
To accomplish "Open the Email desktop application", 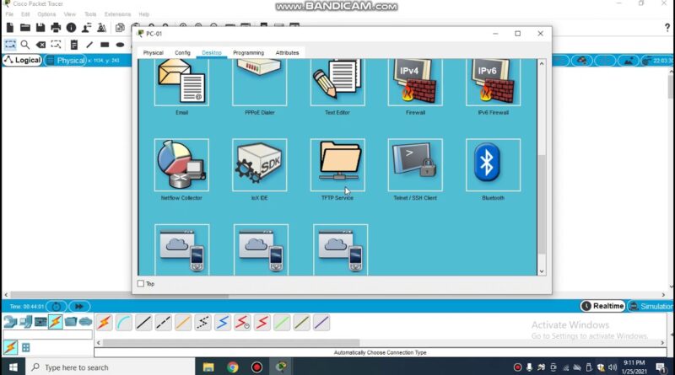I will [x=181, y=82].
